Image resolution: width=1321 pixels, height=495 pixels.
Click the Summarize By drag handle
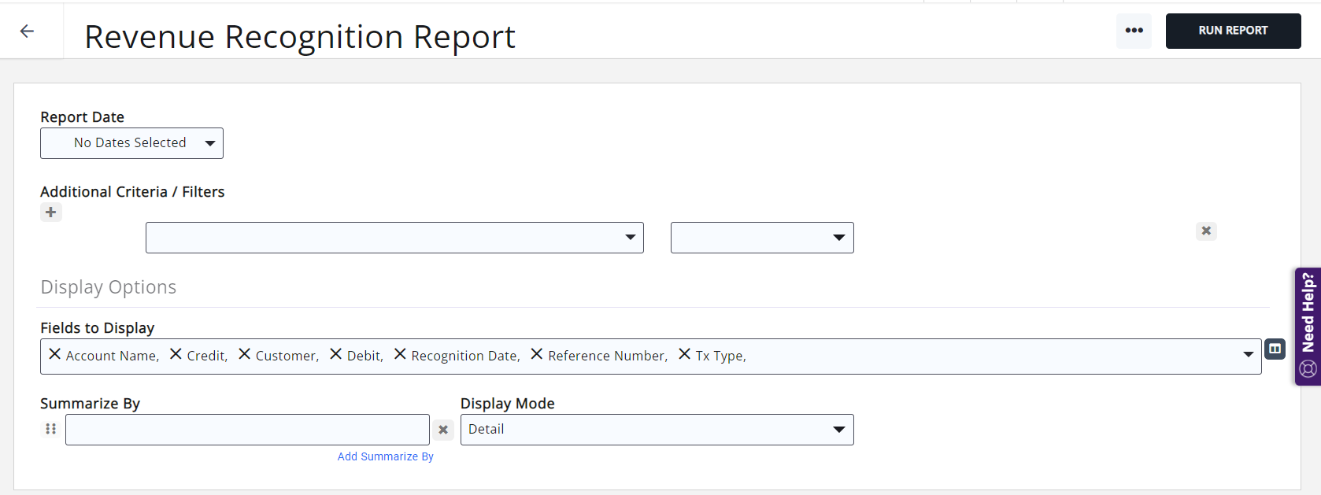(51, 429)
